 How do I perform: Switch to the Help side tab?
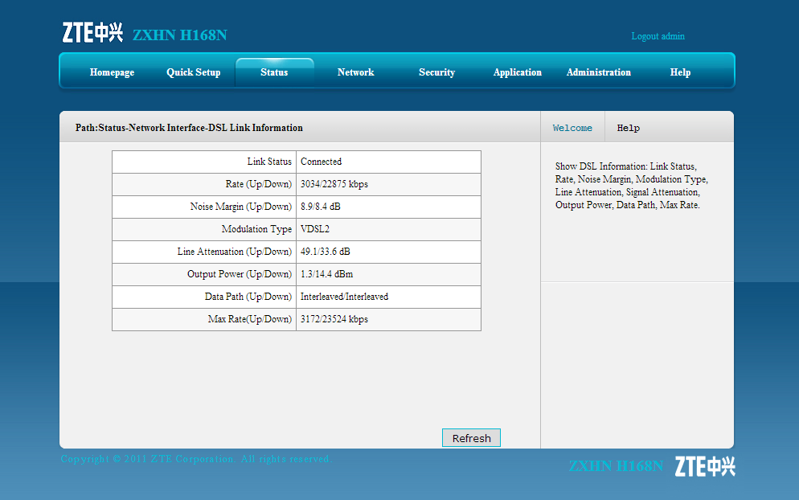629,128
